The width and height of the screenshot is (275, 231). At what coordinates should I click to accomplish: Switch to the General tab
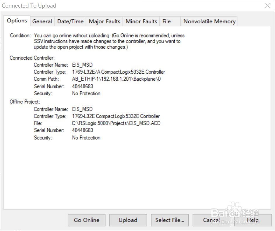point(42,21)
